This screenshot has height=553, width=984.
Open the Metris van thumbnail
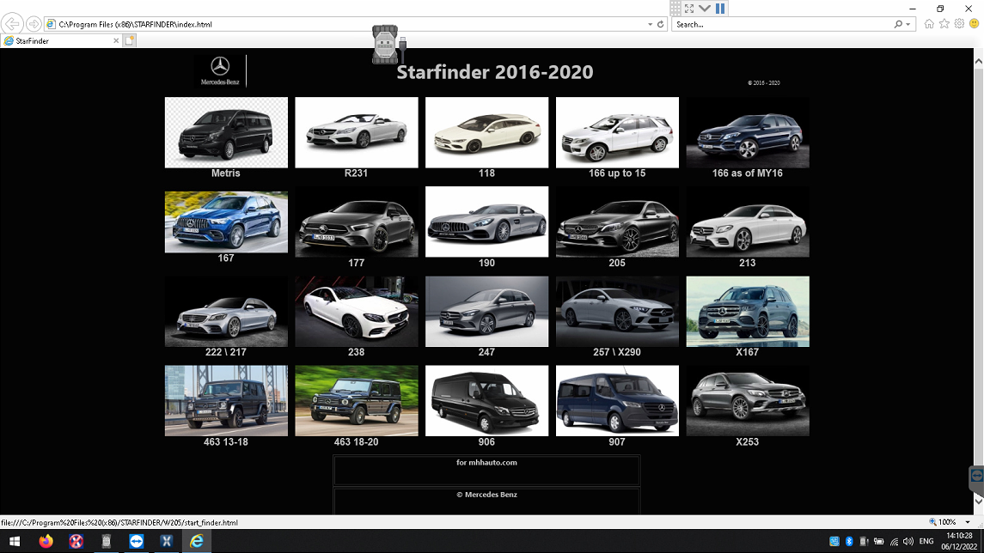226,132
